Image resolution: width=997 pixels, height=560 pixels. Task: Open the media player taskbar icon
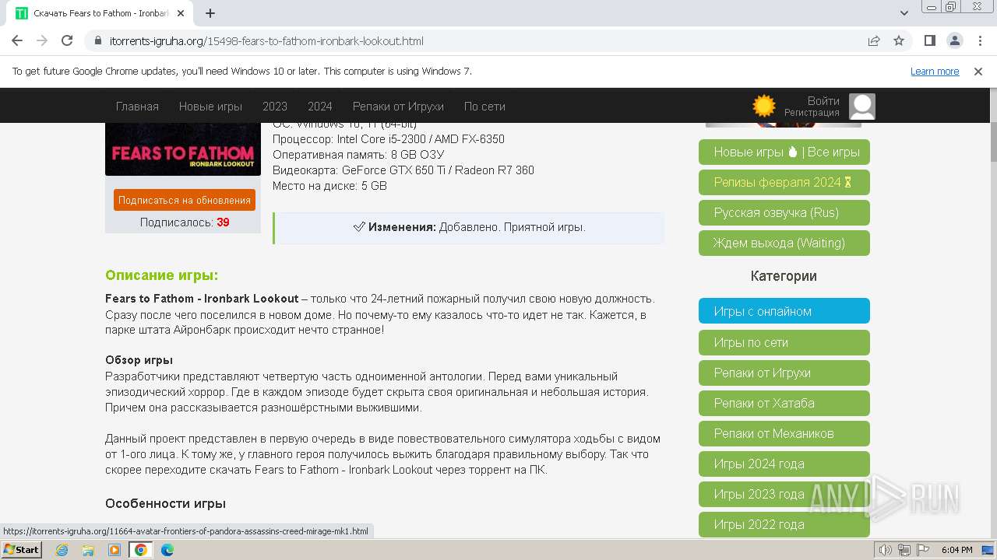click(x=114, y=550)
